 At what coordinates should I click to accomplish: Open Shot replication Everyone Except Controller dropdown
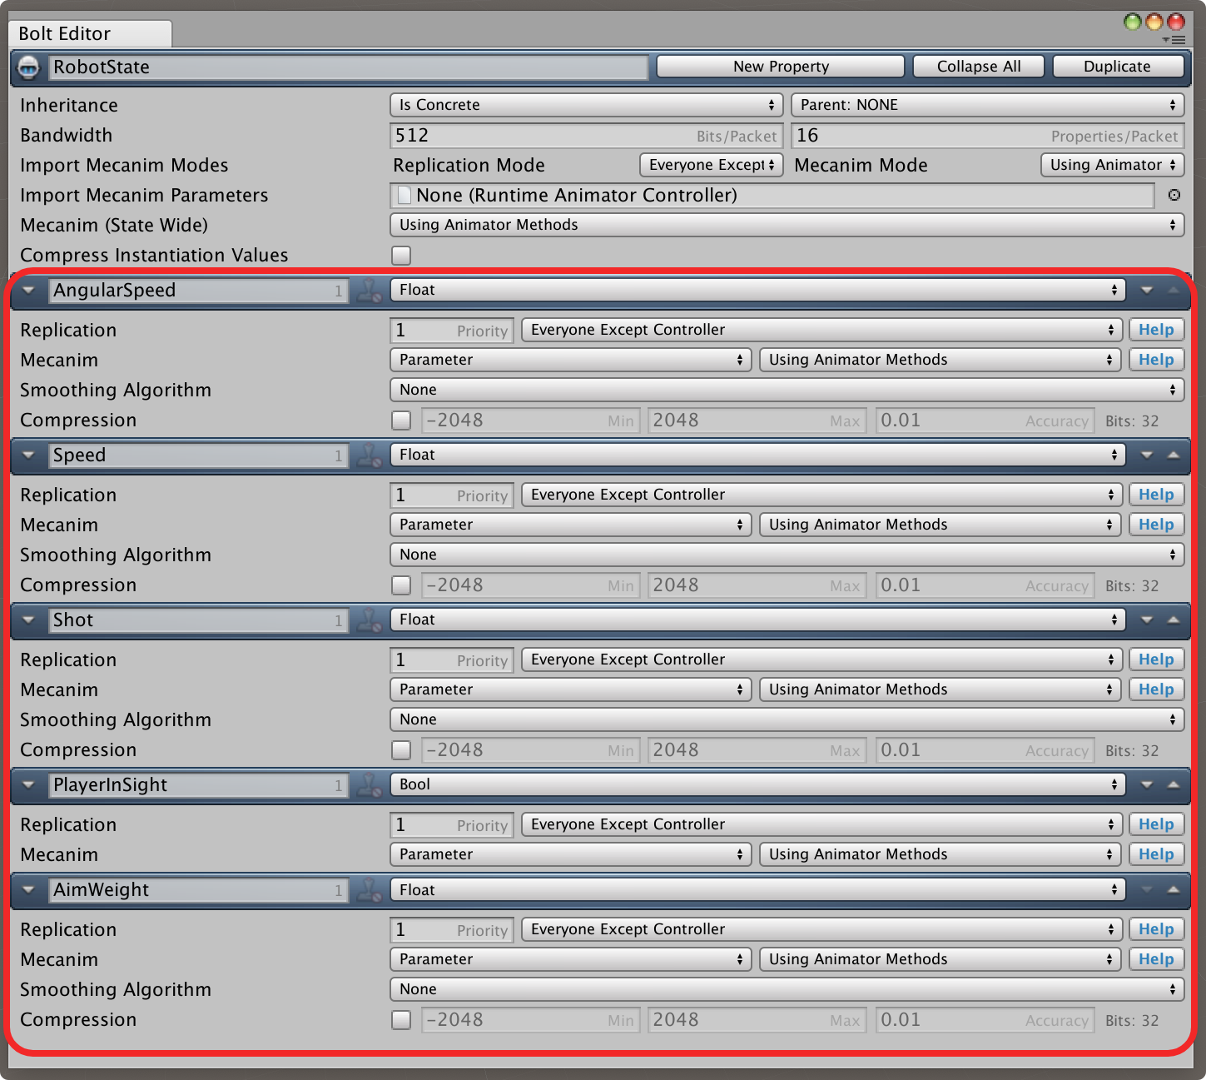click(x=821, y=659)
